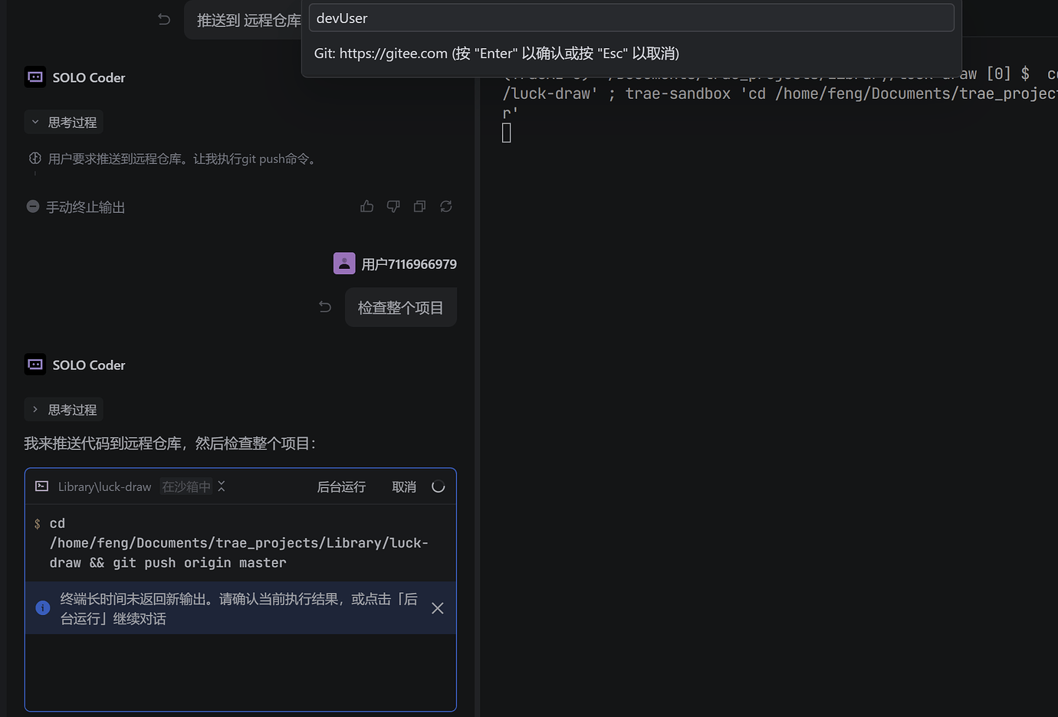Screen dimensions: 1058x717
Task: Regenerate the response with the refresh icon
Action: pyautogui.click(x=446, y=206)
